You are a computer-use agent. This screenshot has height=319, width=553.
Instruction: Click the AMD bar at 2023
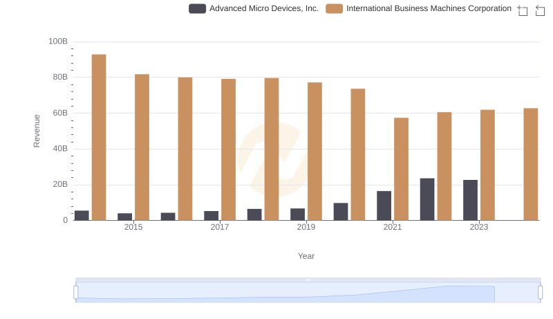coord(471,200)
